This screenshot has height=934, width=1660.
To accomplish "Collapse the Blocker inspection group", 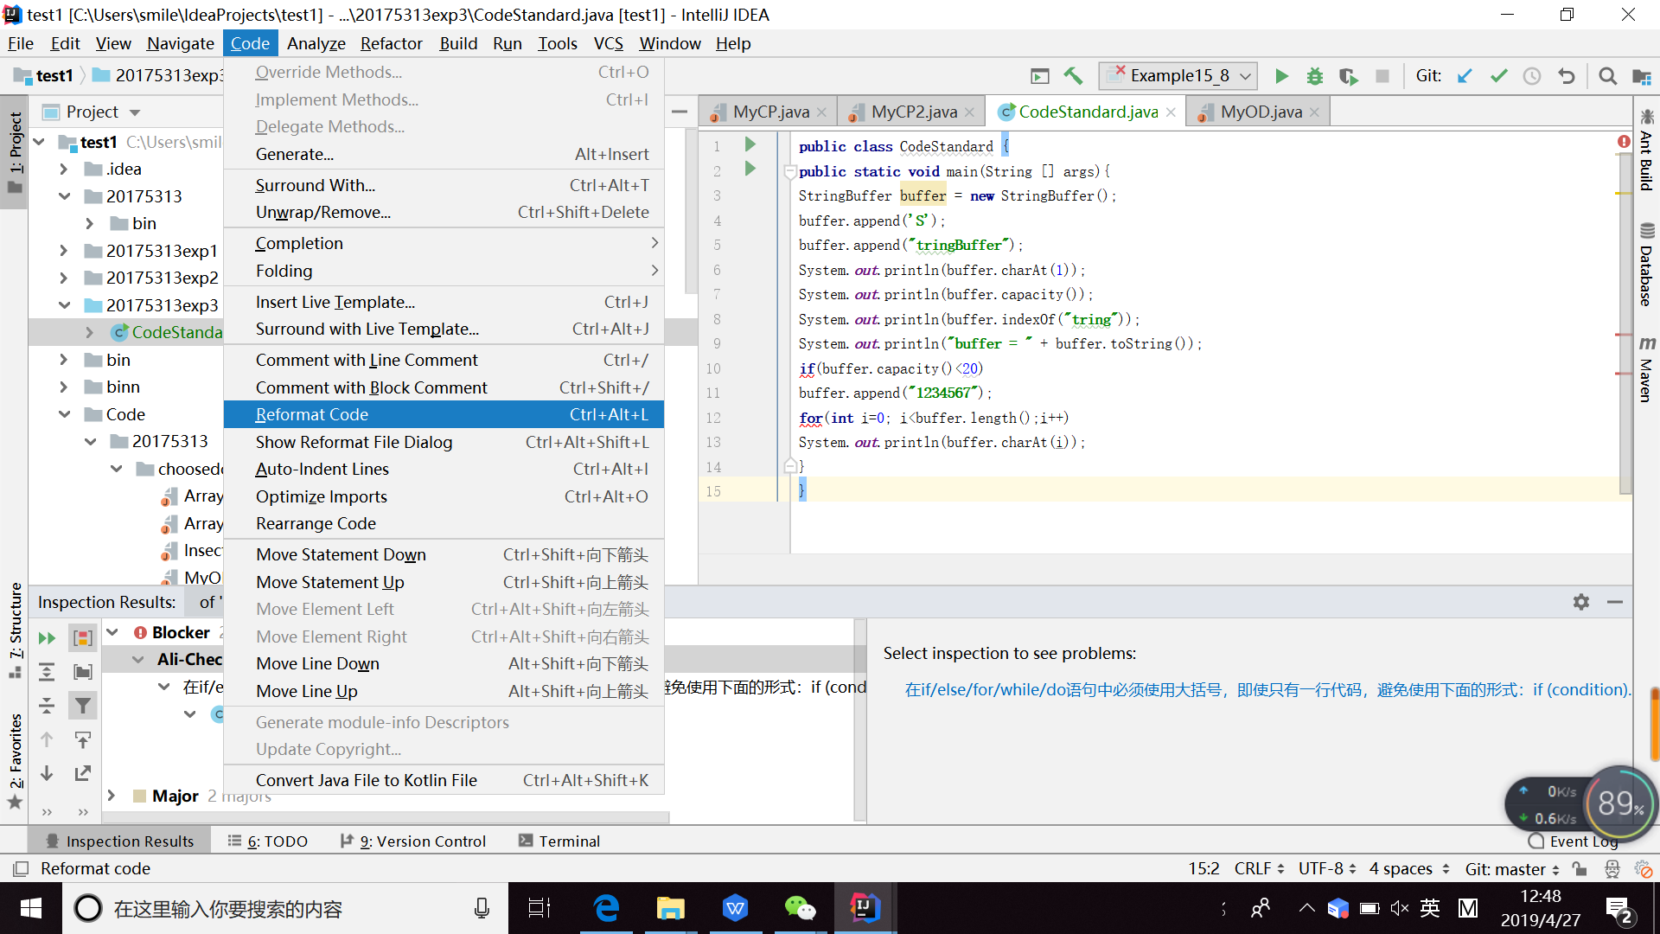I will pyautogui.click(x=112, y=633).
